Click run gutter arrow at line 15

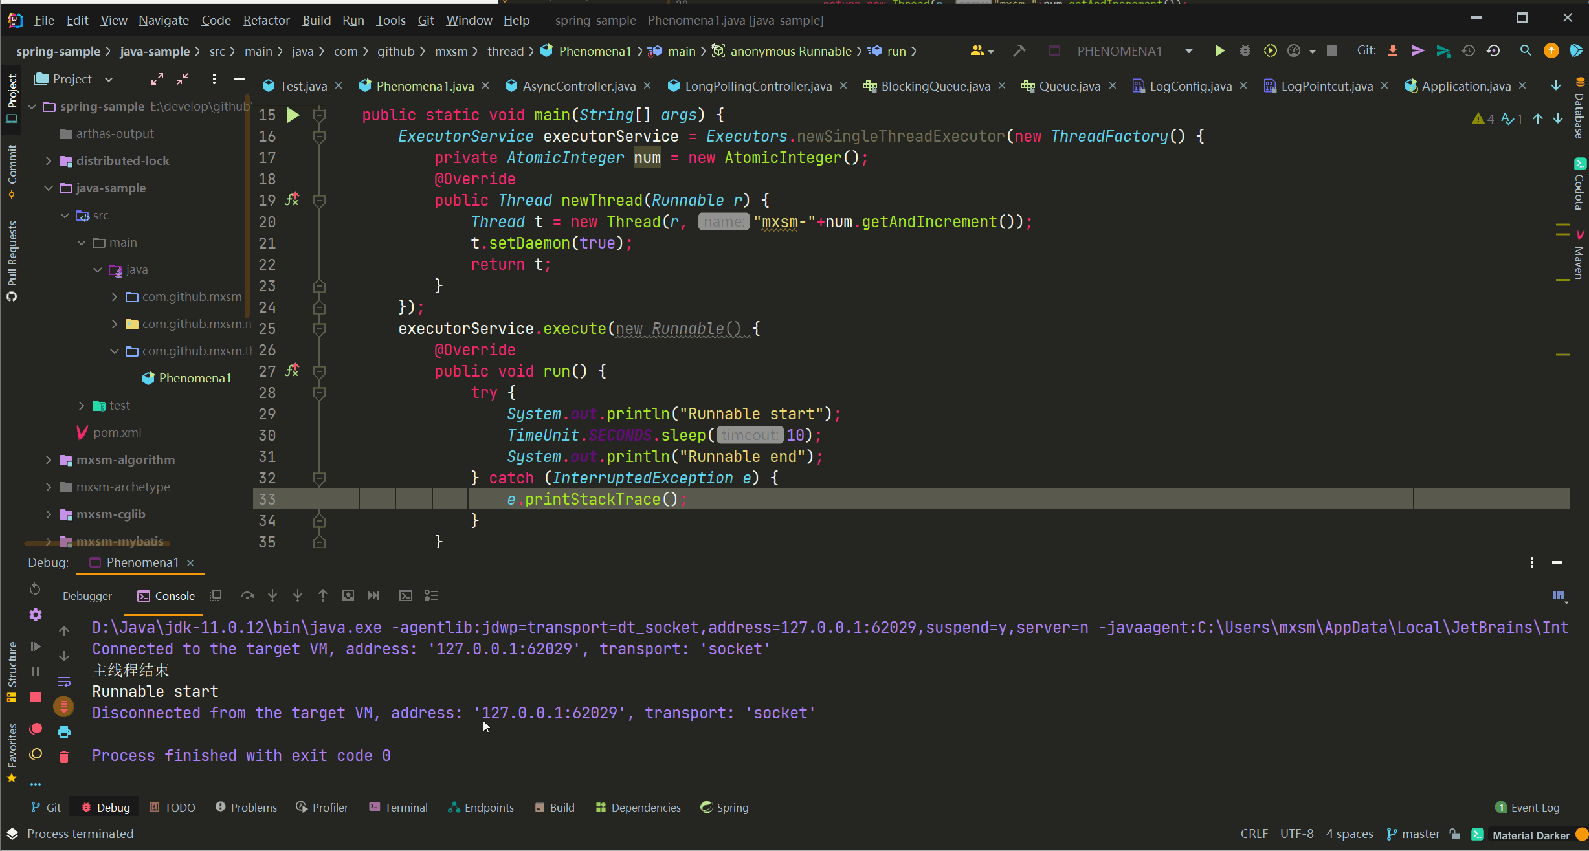click(293, 115)
